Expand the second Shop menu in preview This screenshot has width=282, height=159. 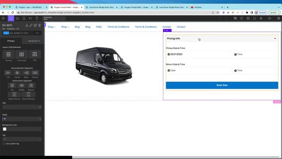tap(65, 27)
